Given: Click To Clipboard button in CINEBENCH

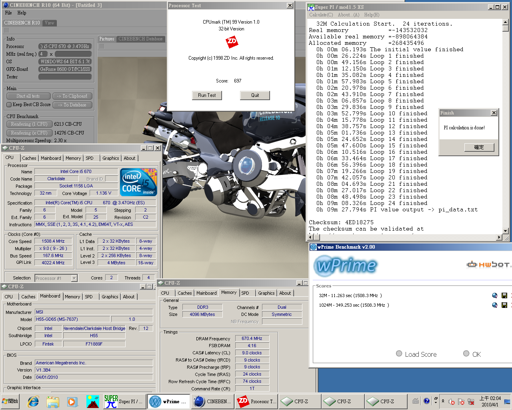Looking at the screenshot, I should click(72, 96).
